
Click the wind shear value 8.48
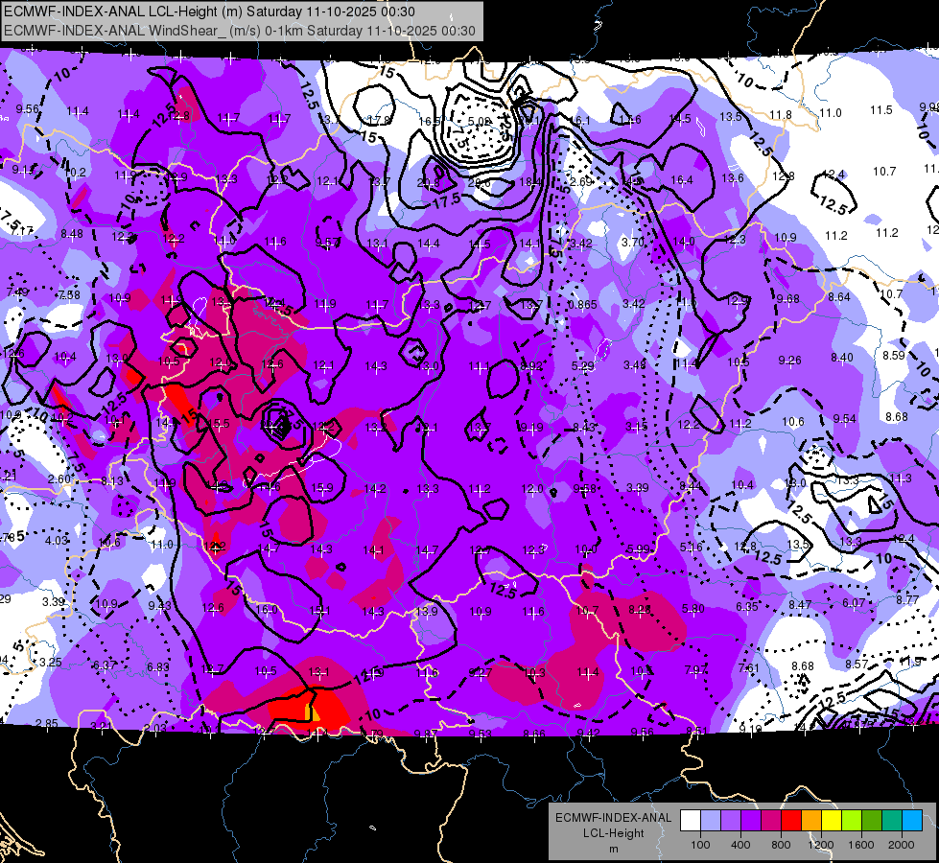coord(72,234)
